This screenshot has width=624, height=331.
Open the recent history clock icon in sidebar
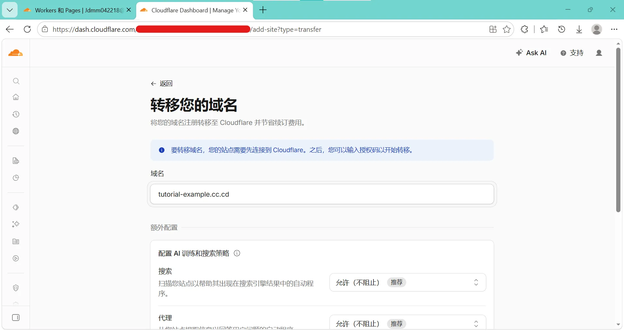16,114
